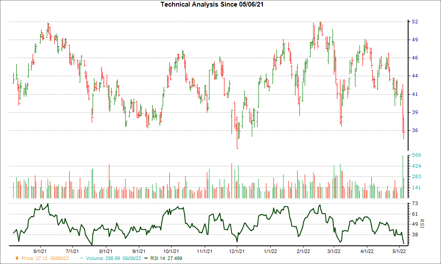Click the 10/1/21 date axis label
The width and height of the screenshot is (441, 264).
click(x=171, y=251)
